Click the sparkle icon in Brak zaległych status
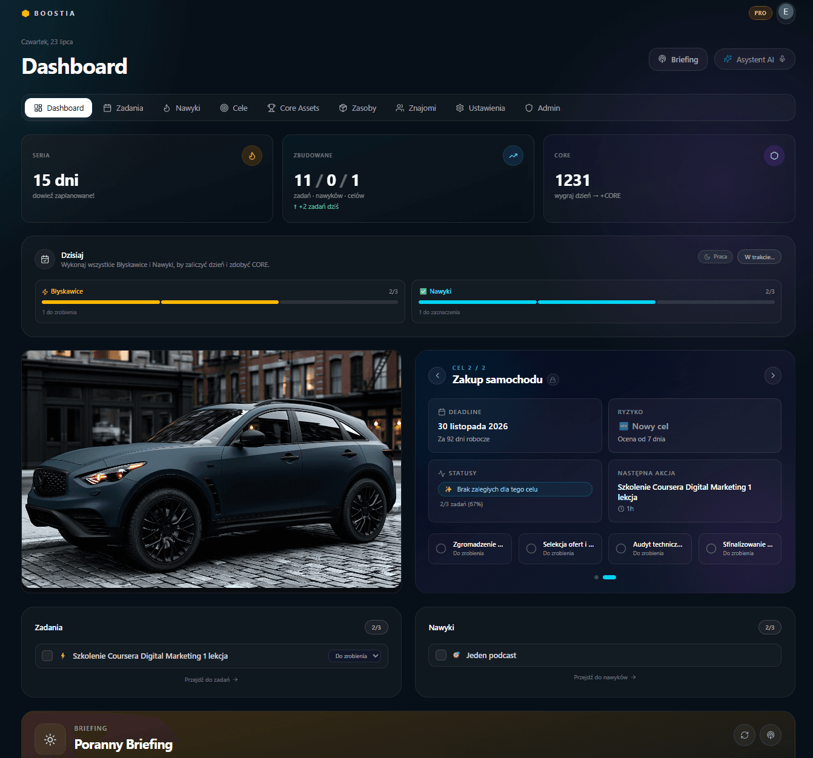 [448, 489]
